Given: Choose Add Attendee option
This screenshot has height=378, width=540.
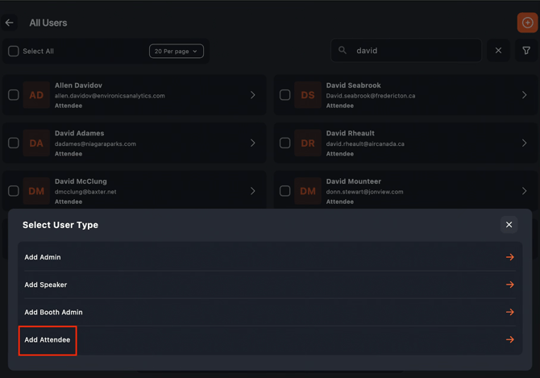Looking at the screenshot, I should pyautogui.click(x=48, y=340).
